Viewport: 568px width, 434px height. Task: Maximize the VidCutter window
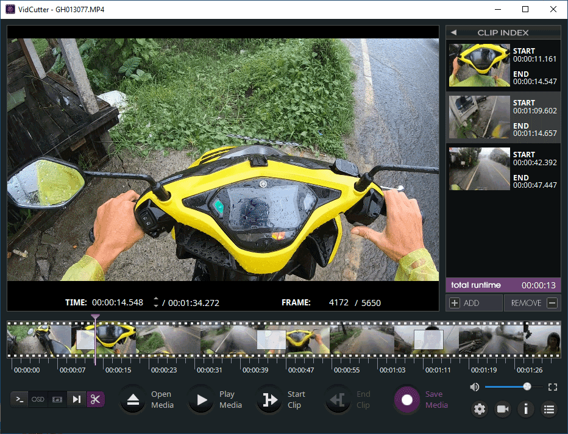click(x=525, y=9)
